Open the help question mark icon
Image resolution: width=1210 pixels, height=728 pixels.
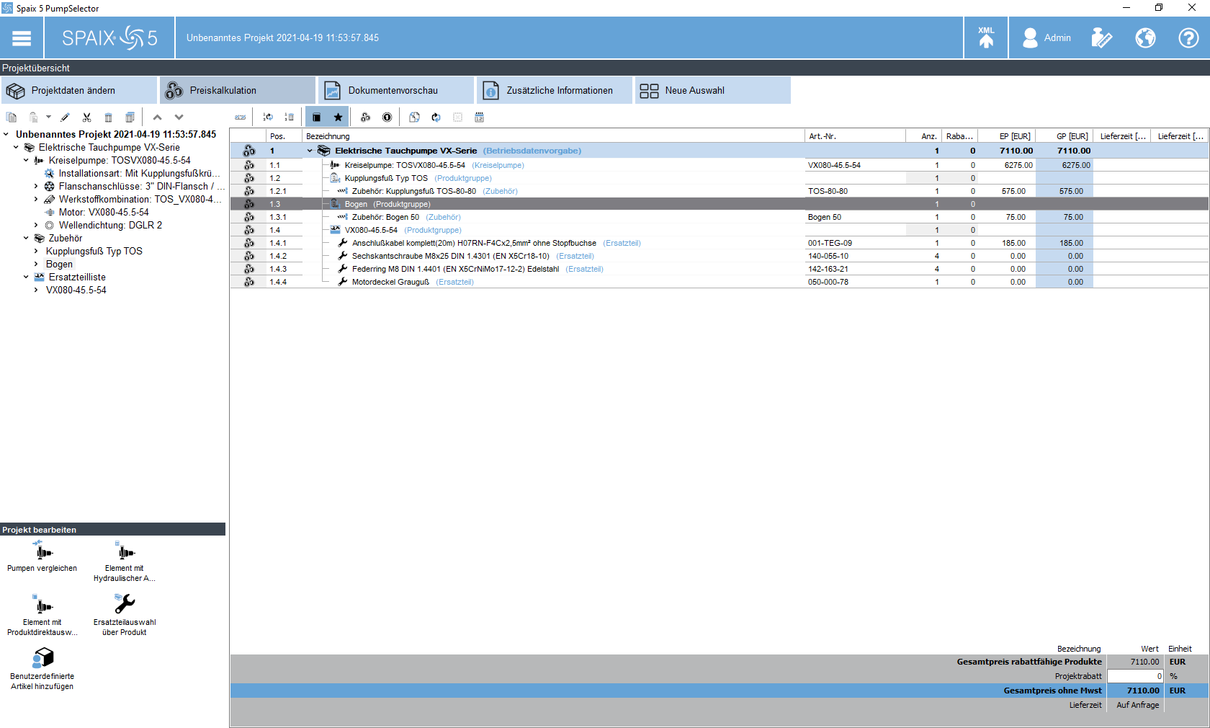pos(1188,37)
